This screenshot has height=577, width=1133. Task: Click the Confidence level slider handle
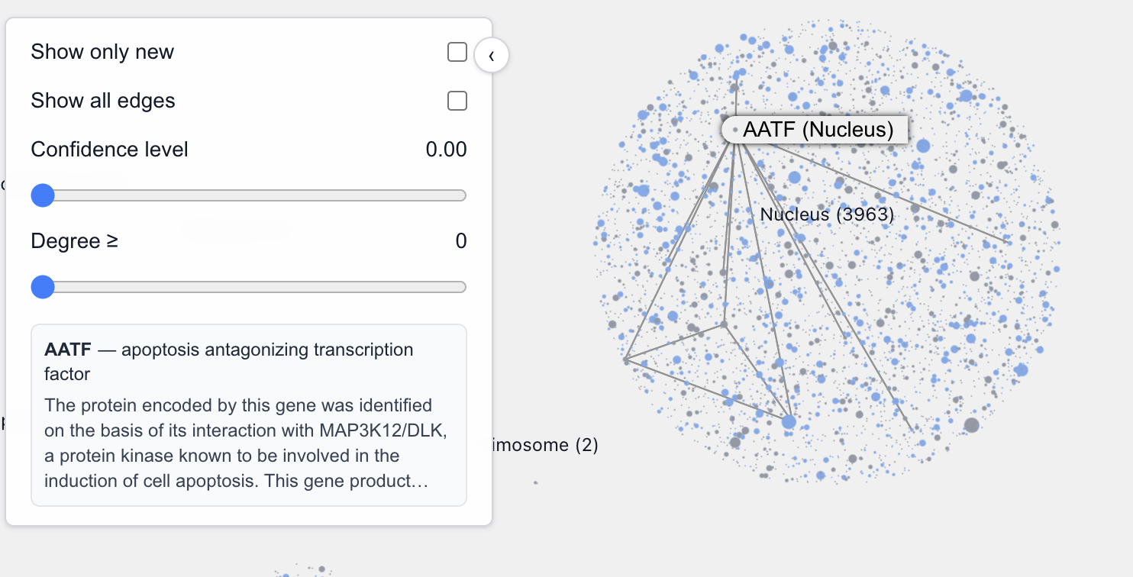pos(43,195)
